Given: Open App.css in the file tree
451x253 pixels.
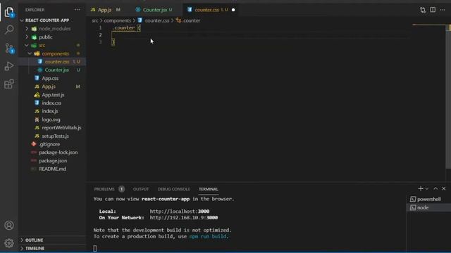Looking at the screenshot, I should point(52,78).
